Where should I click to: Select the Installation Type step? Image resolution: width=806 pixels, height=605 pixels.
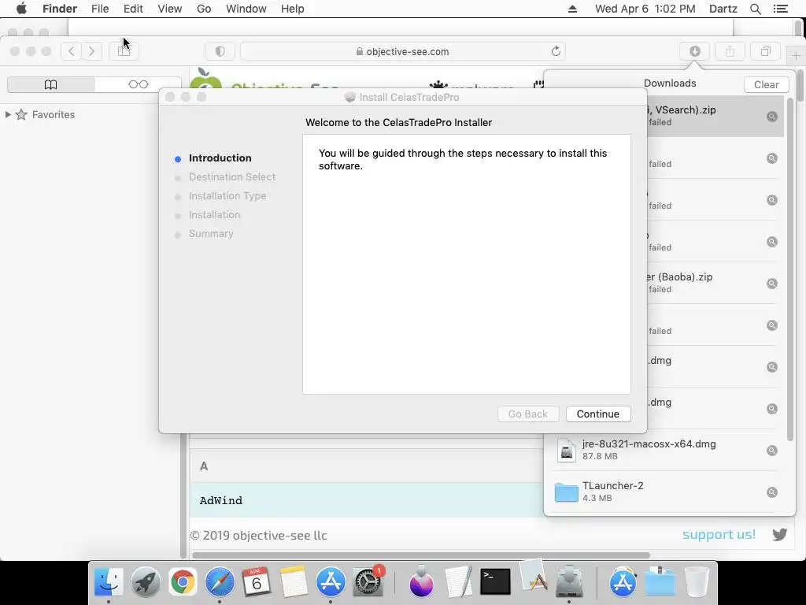[x=227, y=196]
